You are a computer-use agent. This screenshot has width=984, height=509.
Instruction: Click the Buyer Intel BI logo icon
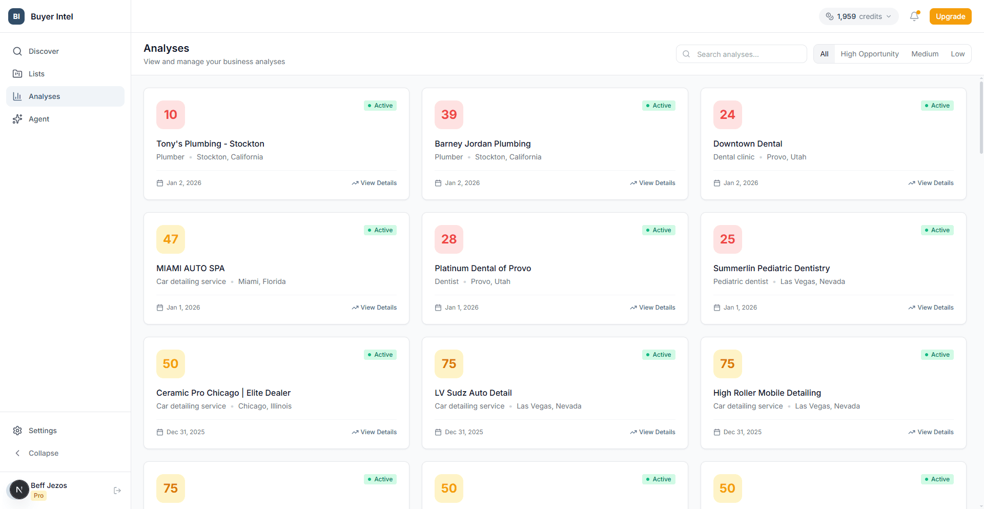pyautogui.click(x=16, y=16)
